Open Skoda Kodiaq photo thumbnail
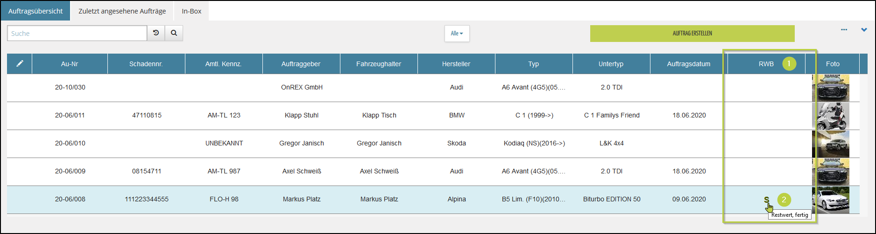Viewport: 876px width, 234px height. [x=831, y=144]
